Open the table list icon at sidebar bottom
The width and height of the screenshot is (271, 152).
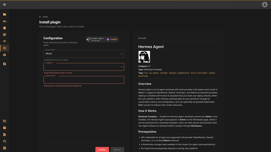point(5,148)
